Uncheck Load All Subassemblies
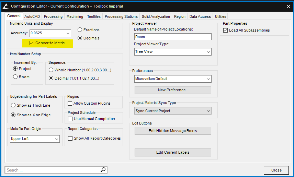Screen dimensions: 294x177 click(226, 30)
